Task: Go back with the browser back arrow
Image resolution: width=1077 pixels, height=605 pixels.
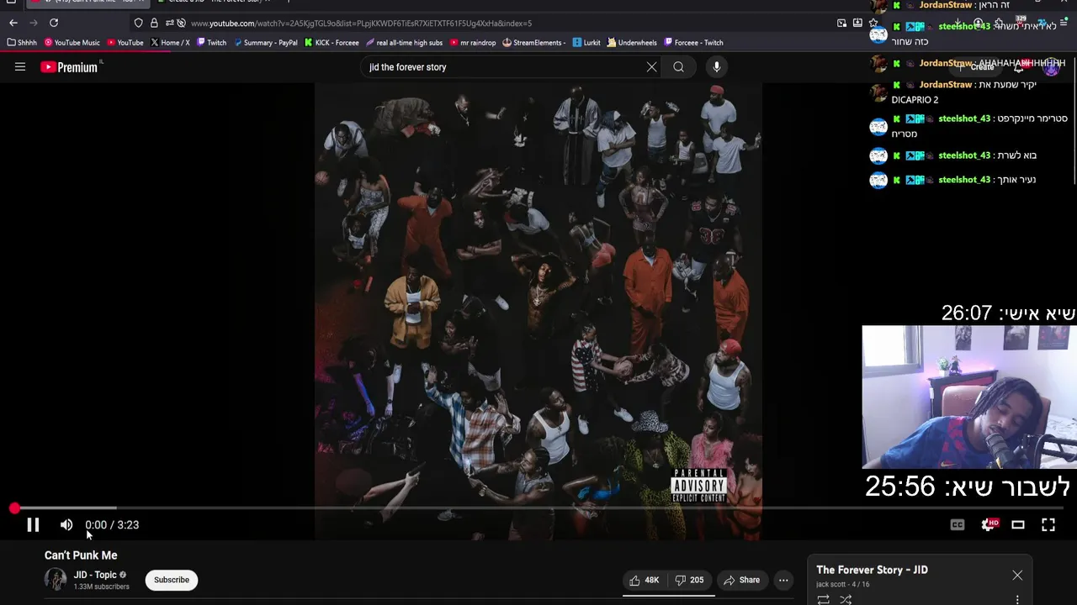Action: tap(13, 23)
